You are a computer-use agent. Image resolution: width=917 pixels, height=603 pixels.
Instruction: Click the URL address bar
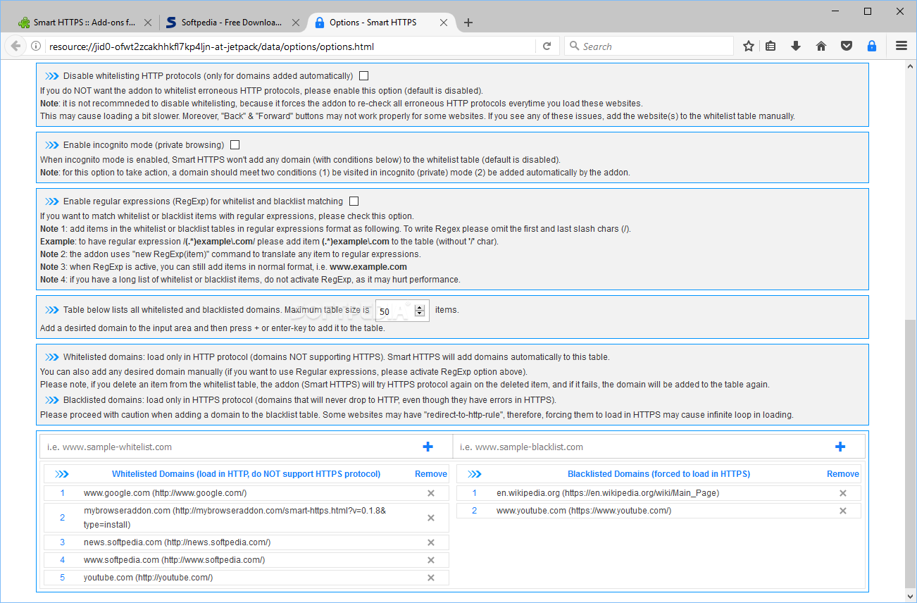click(x=289, y=46)
